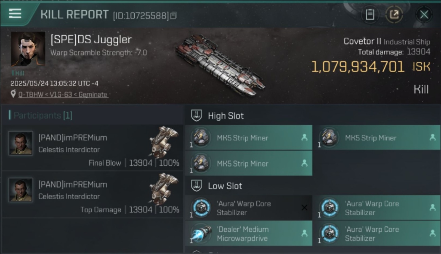The image size is (441, 254).
Task: Select the Covetor II ship image
Action: coord(220,66)
